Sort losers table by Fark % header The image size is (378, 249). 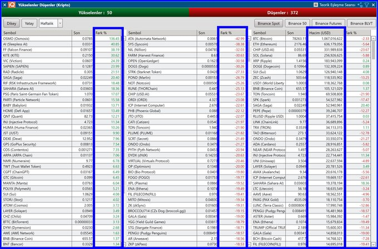pyautogui.click(x=232, y=33)
